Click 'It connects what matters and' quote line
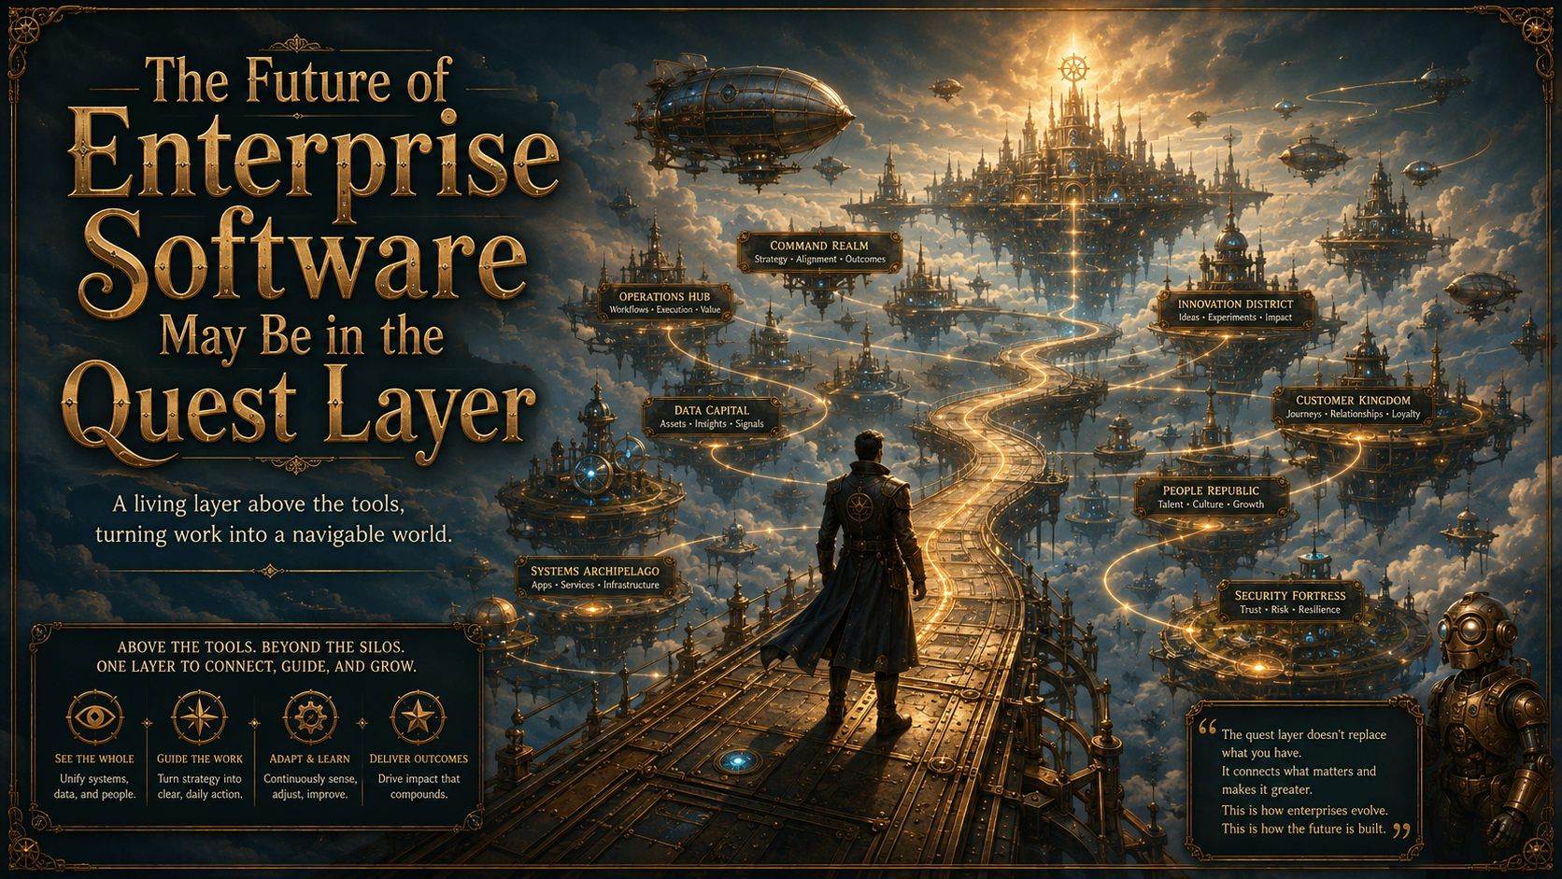The height and width of the screenshot is (879, 1562). pos(1299,772)
